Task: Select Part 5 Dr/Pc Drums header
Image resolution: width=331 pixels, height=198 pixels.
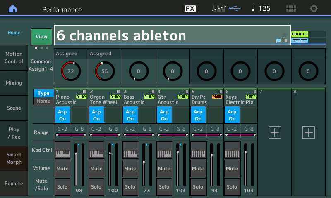Action: point(206,97)
